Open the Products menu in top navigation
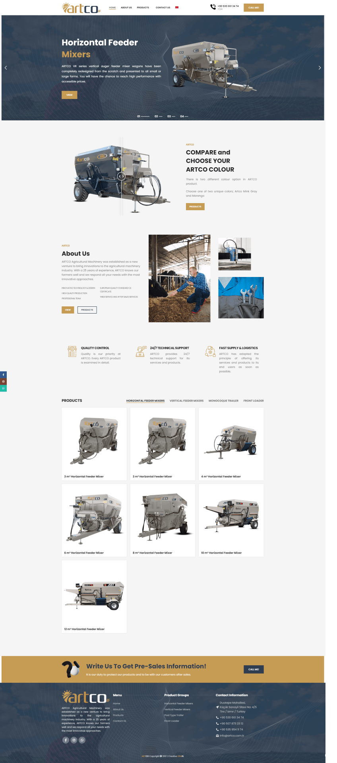 [x=143, y=8]
